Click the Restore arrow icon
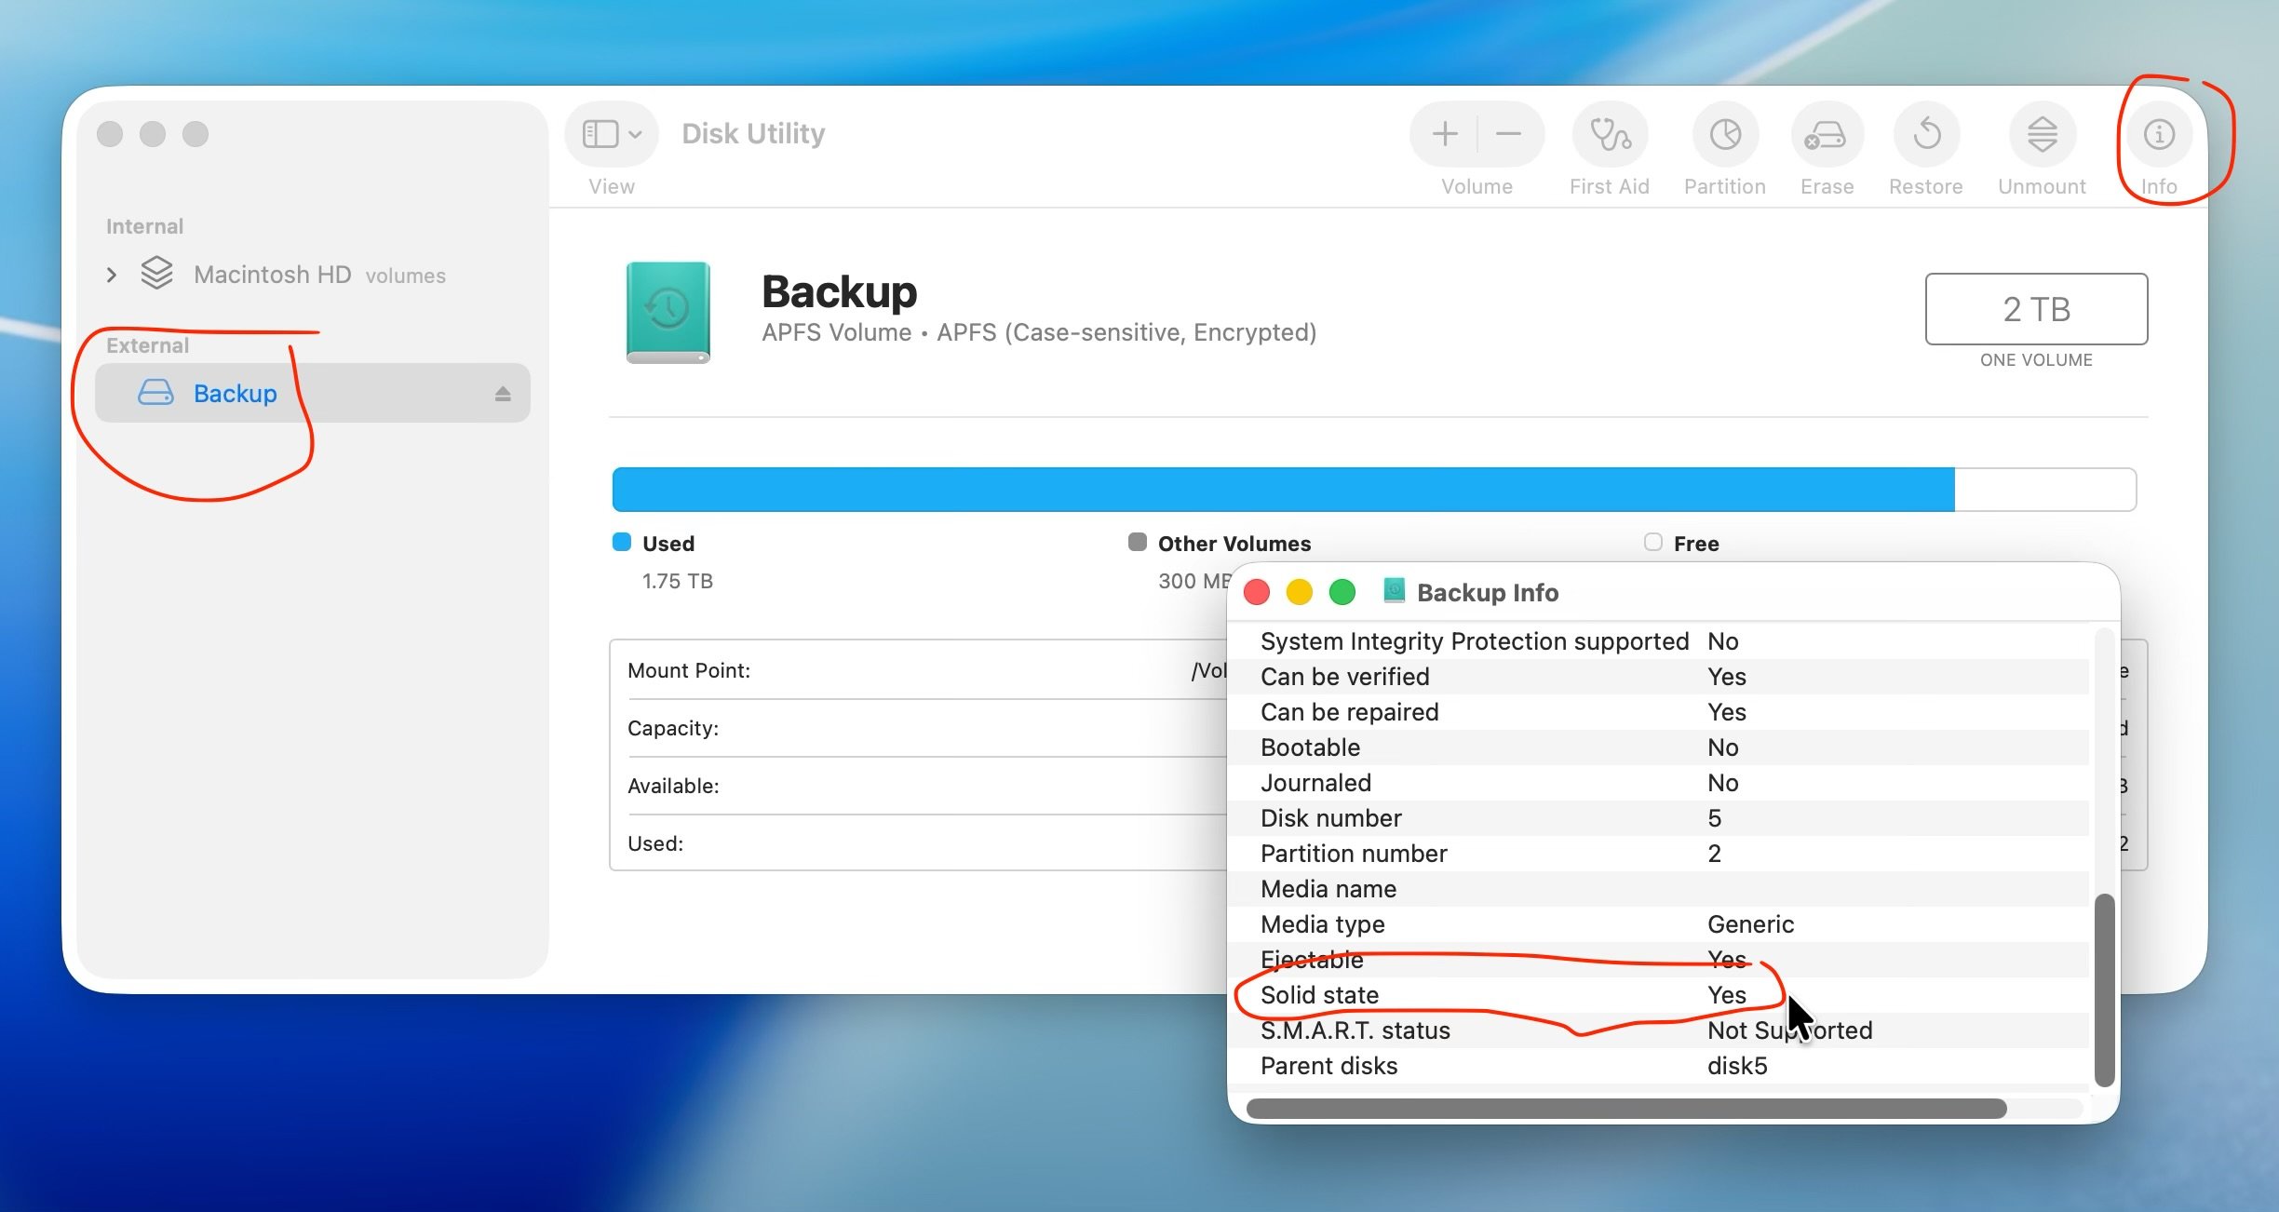Image resolution: width=2279 pixels, height=1212 pixels. click(x=1926, y=135)
